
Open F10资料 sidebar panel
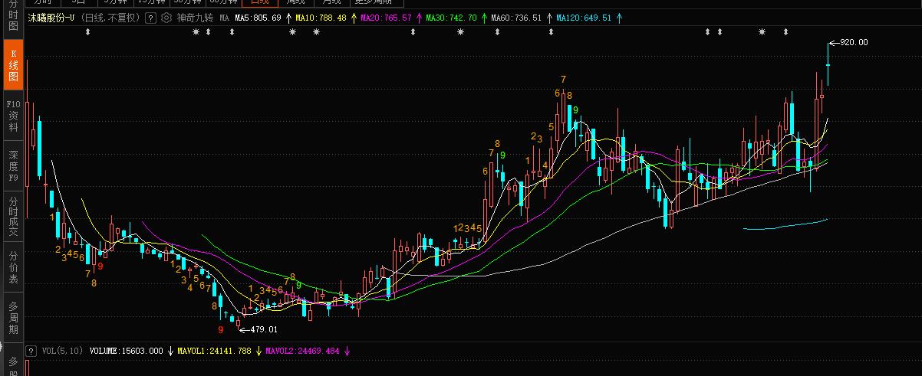(x=13, y=116)
